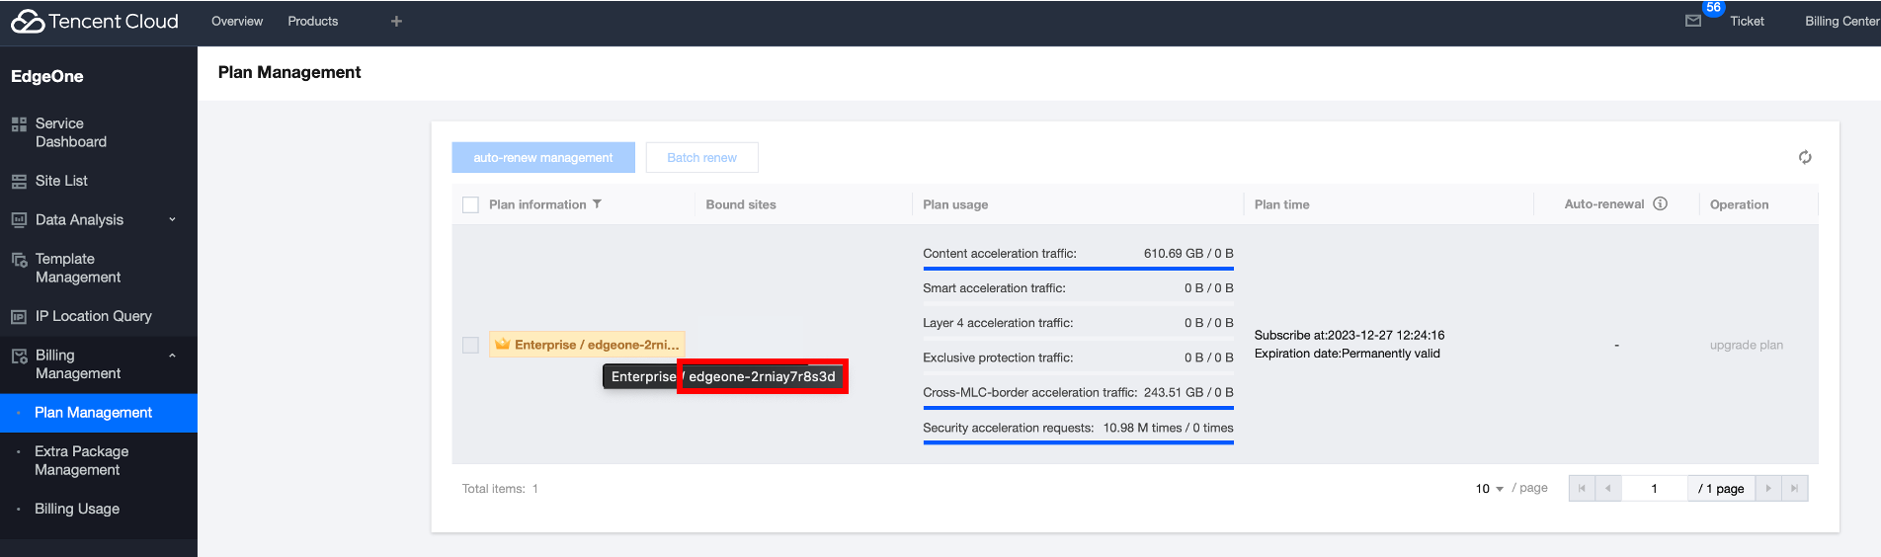Click the Plan information filter funnel icon
Image resolution: width=1881 pixels, height=557 pixels.
[x=597, y=204]
